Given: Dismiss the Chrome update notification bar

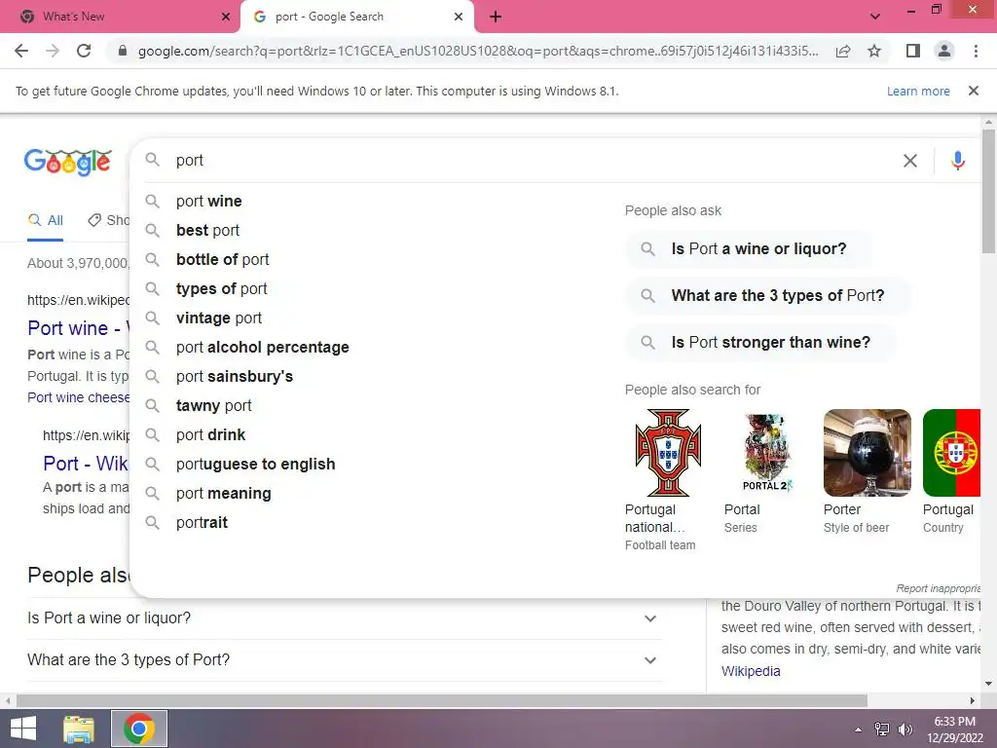Looking at the screenshot, I should pyautogui.click(x=973, y=91).
